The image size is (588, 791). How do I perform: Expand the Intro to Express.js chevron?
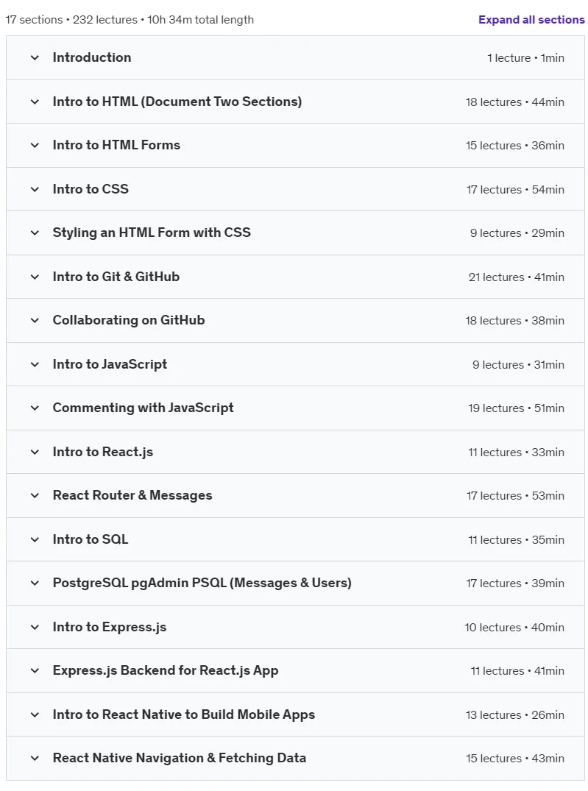[35, 627]
